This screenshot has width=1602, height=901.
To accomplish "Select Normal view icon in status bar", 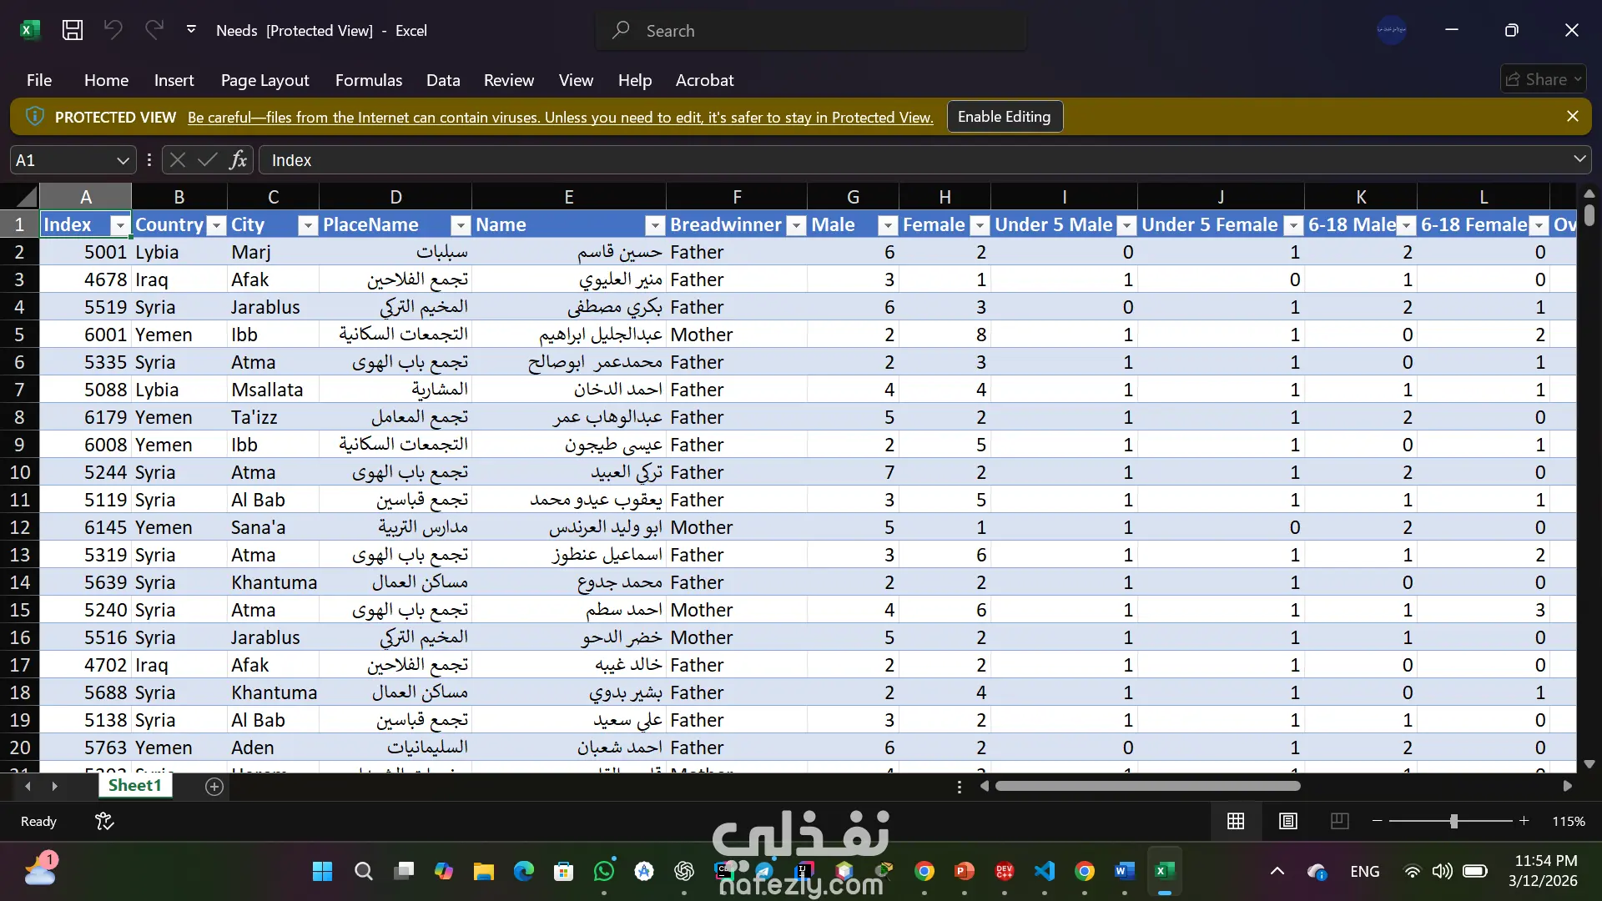I will pyautogui.click(x=1236, y=821).
